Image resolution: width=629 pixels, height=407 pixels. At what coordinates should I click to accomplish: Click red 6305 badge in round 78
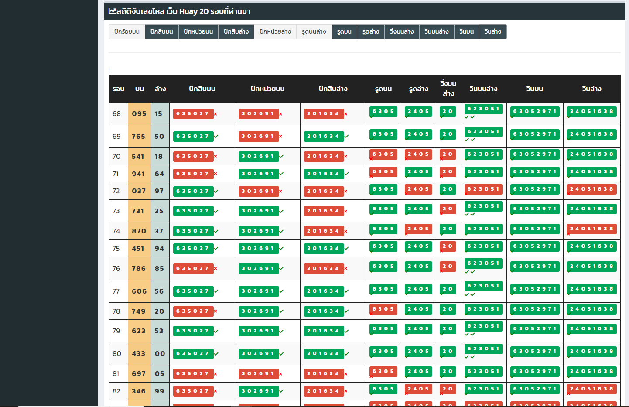click(x=383, y=309)
